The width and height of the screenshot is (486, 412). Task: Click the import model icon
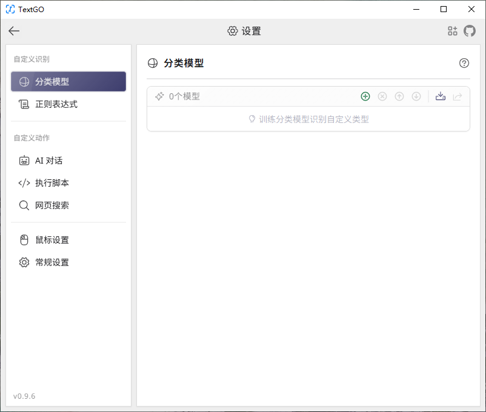tap(441, 96)
